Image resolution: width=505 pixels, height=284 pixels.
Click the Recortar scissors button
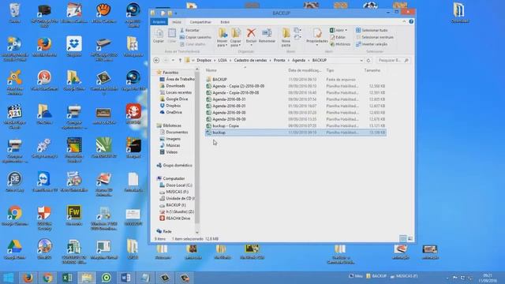pyautogui.click(x=189, y=30)
